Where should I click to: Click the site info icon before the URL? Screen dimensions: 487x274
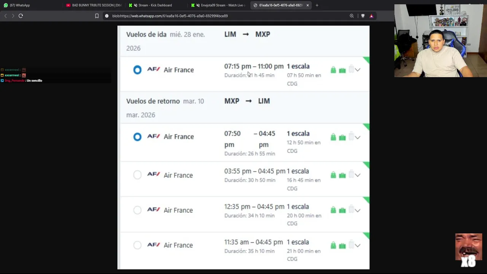pos(107,16)
